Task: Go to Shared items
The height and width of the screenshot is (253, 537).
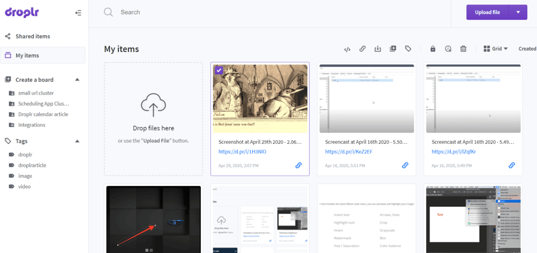Action: click(33, 36)
